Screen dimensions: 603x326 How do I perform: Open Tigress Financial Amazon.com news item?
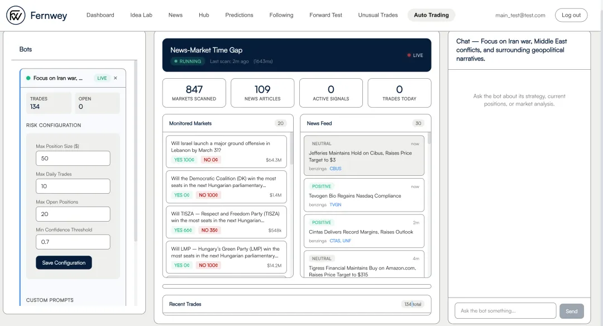364,264
